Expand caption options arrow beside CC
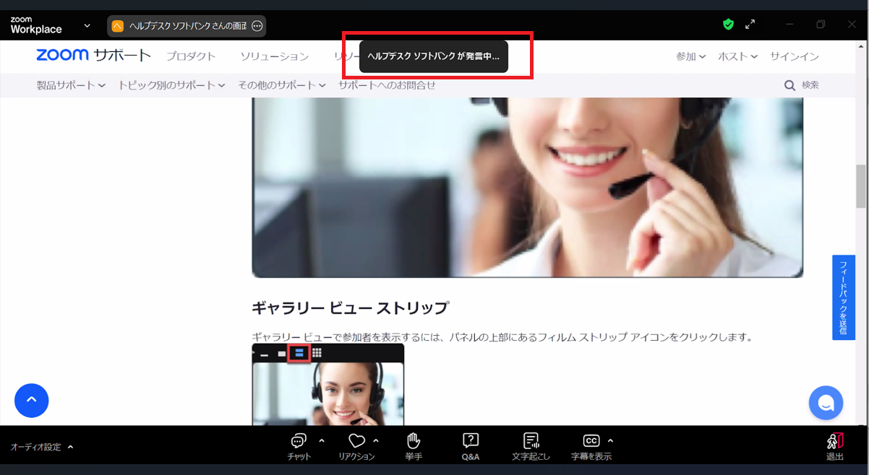The width and height of the screenshot is (869, 475). pos(610,441)
